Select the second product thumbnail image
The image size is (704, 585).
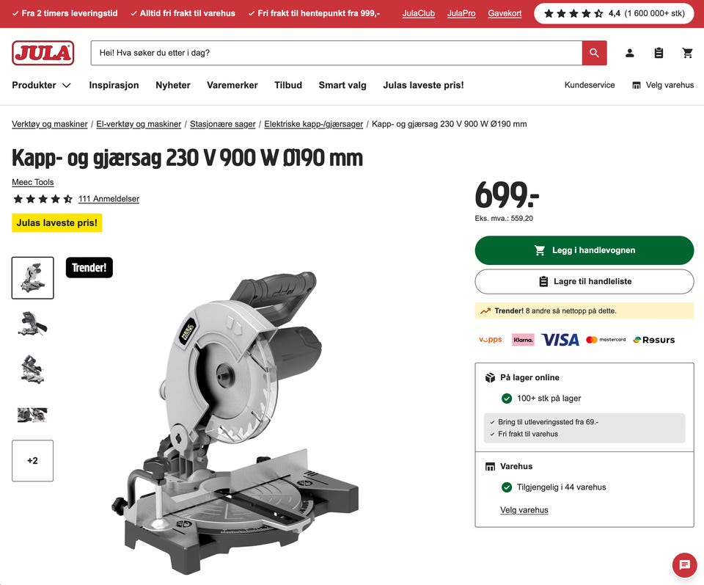point(32,324)
